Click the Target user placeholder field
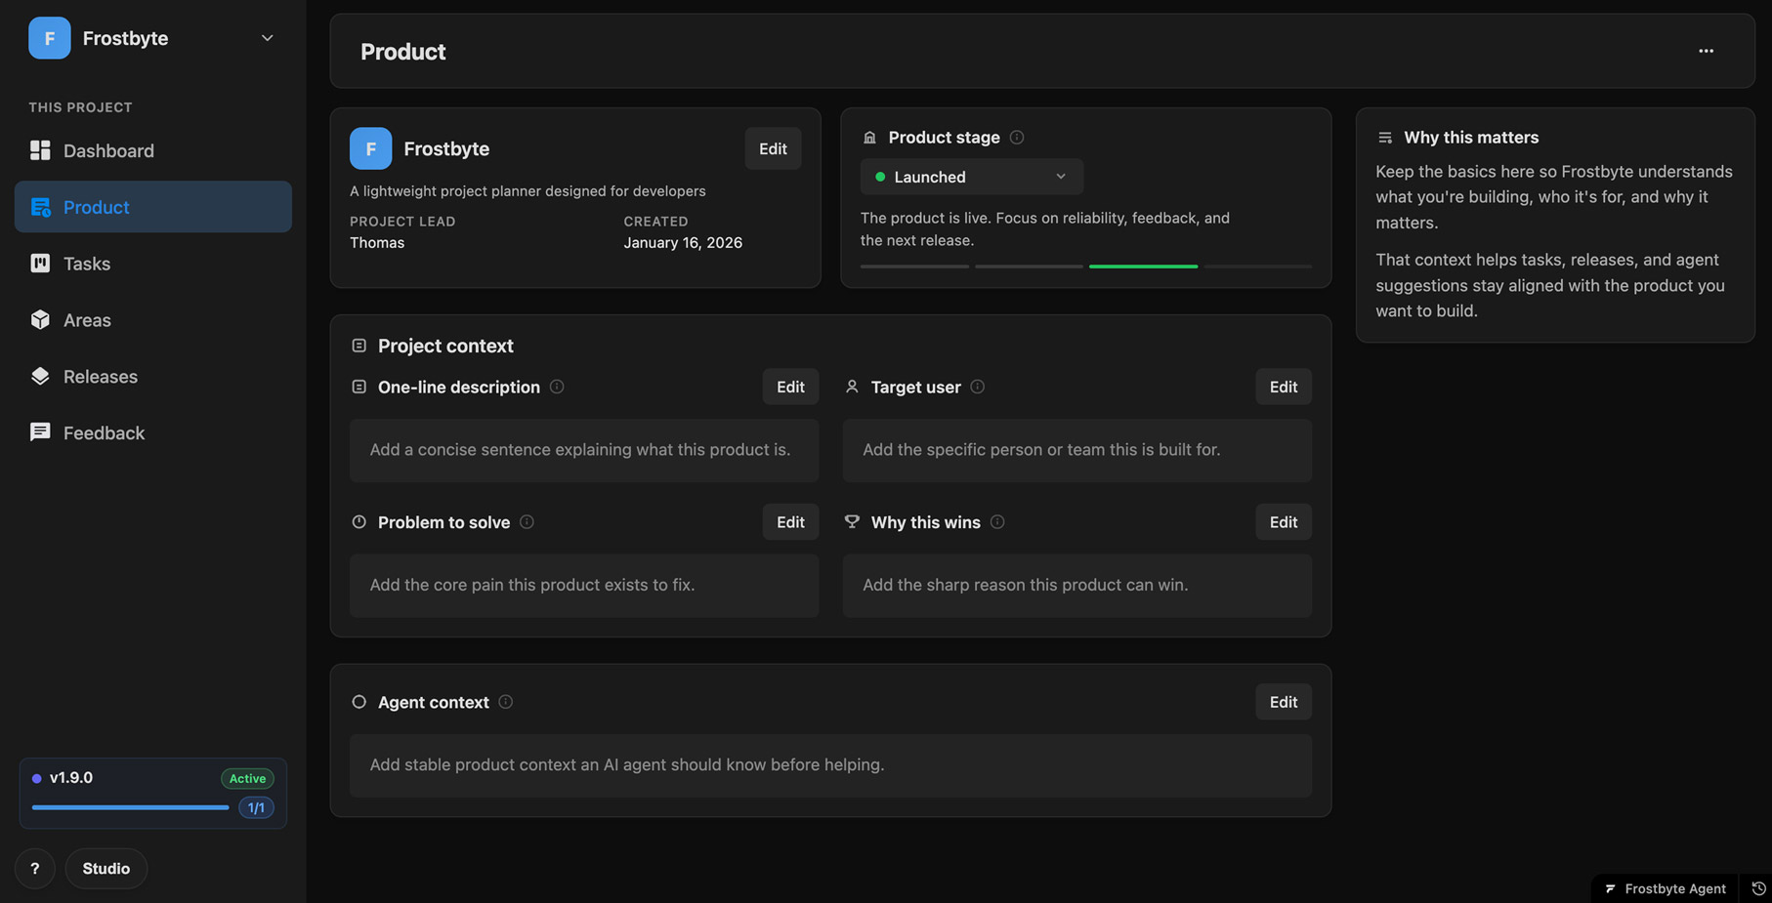The width and height of the screenshot is (1772, 903). tap(1076, 450)
